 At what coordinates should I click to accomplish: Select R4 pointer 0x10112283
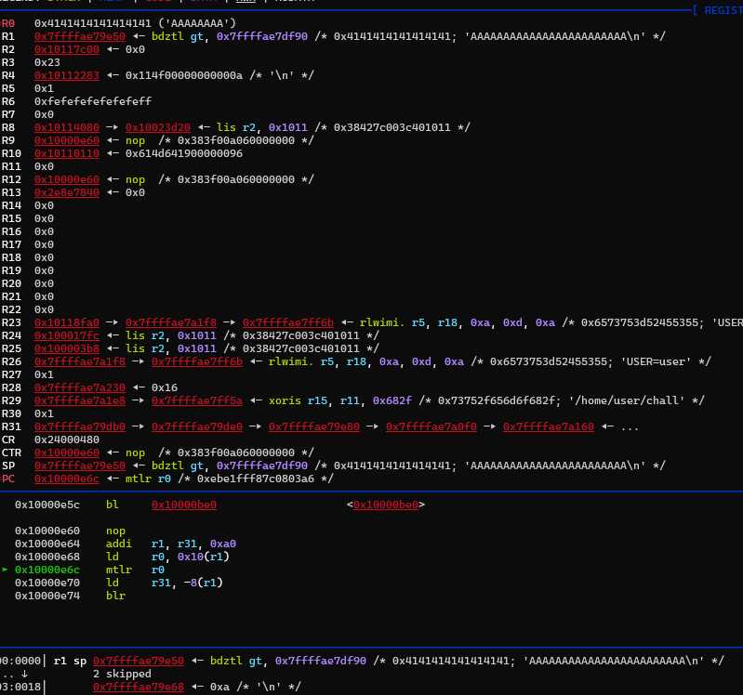point(66,75)
